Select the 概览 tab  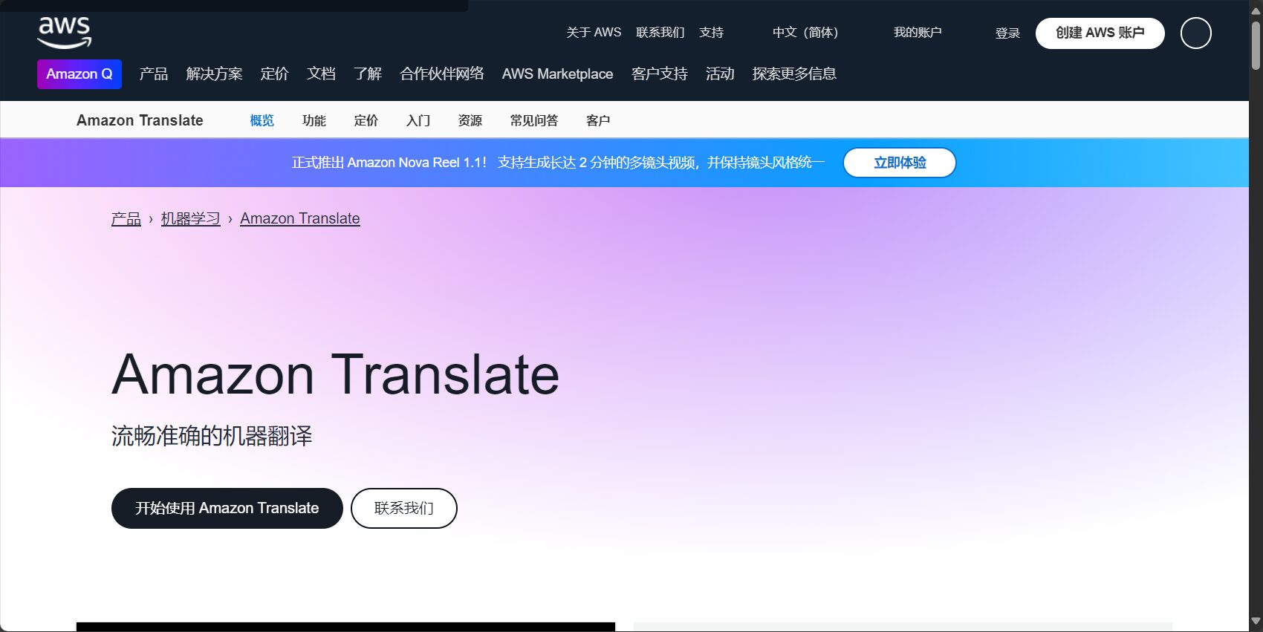point(262,120)
